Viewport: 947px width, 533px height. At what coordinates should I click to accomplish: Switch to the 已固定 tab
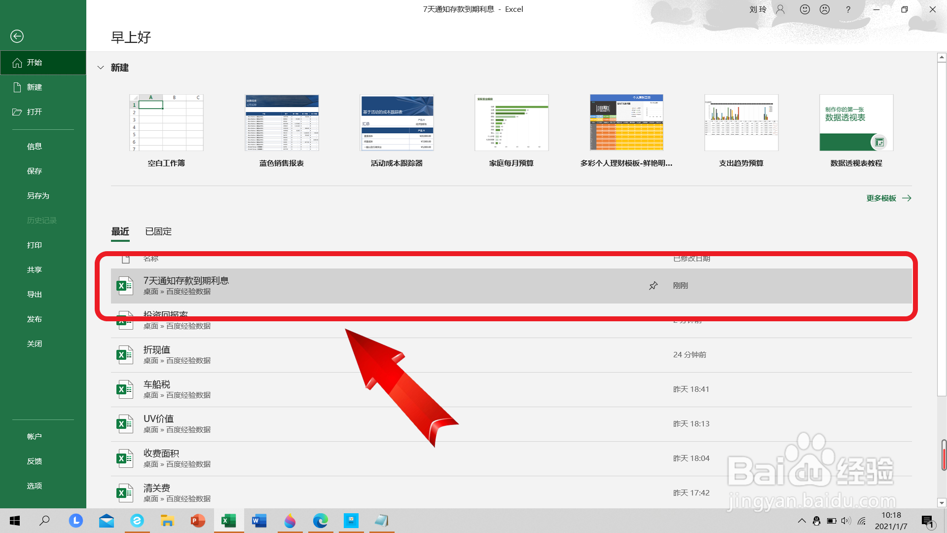(158, 231)
